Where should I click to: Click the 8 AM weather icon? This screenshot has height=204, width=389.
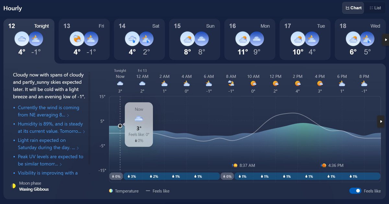click(231, 83)
